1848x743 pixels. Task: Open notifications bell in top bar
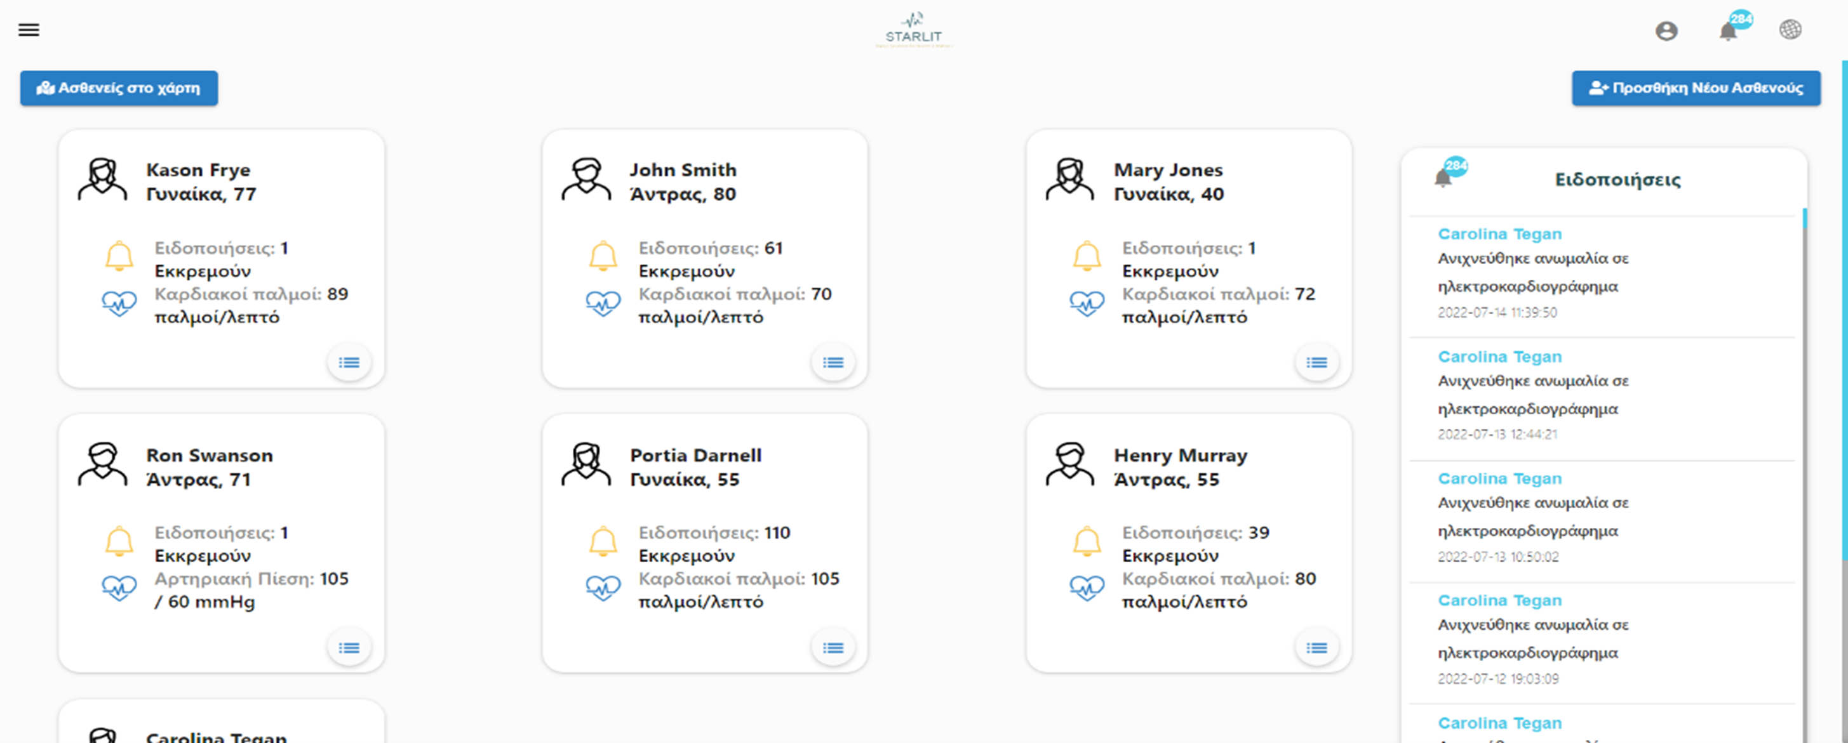tap(1729, 31)
